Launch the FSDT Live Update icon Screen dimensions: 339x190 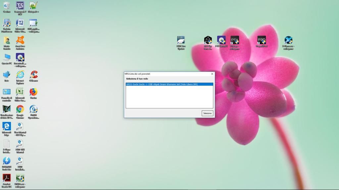click(181, 41)
